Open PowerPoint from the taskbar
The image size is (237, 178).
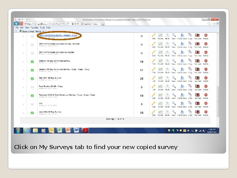[x=68, y=130]
